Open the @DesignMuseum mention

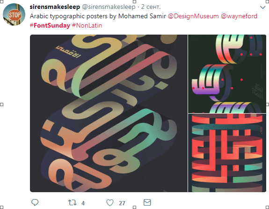[193, 16]
